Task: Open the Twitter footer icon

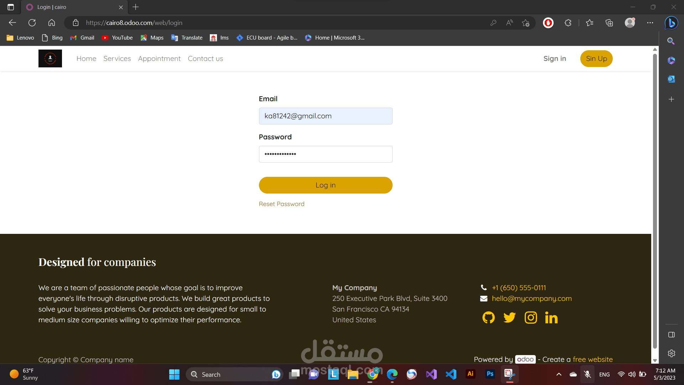Action: tap(509, 317)
